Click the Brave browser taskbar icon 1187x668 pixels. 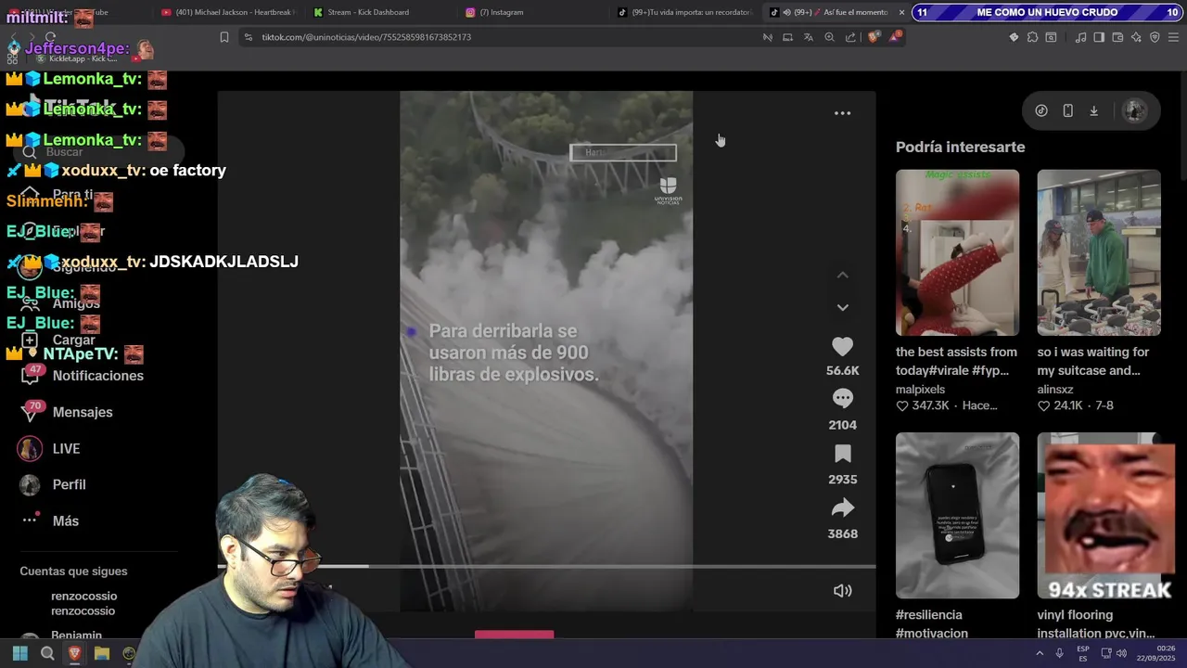pyautogui.click(x=75, y=653)
